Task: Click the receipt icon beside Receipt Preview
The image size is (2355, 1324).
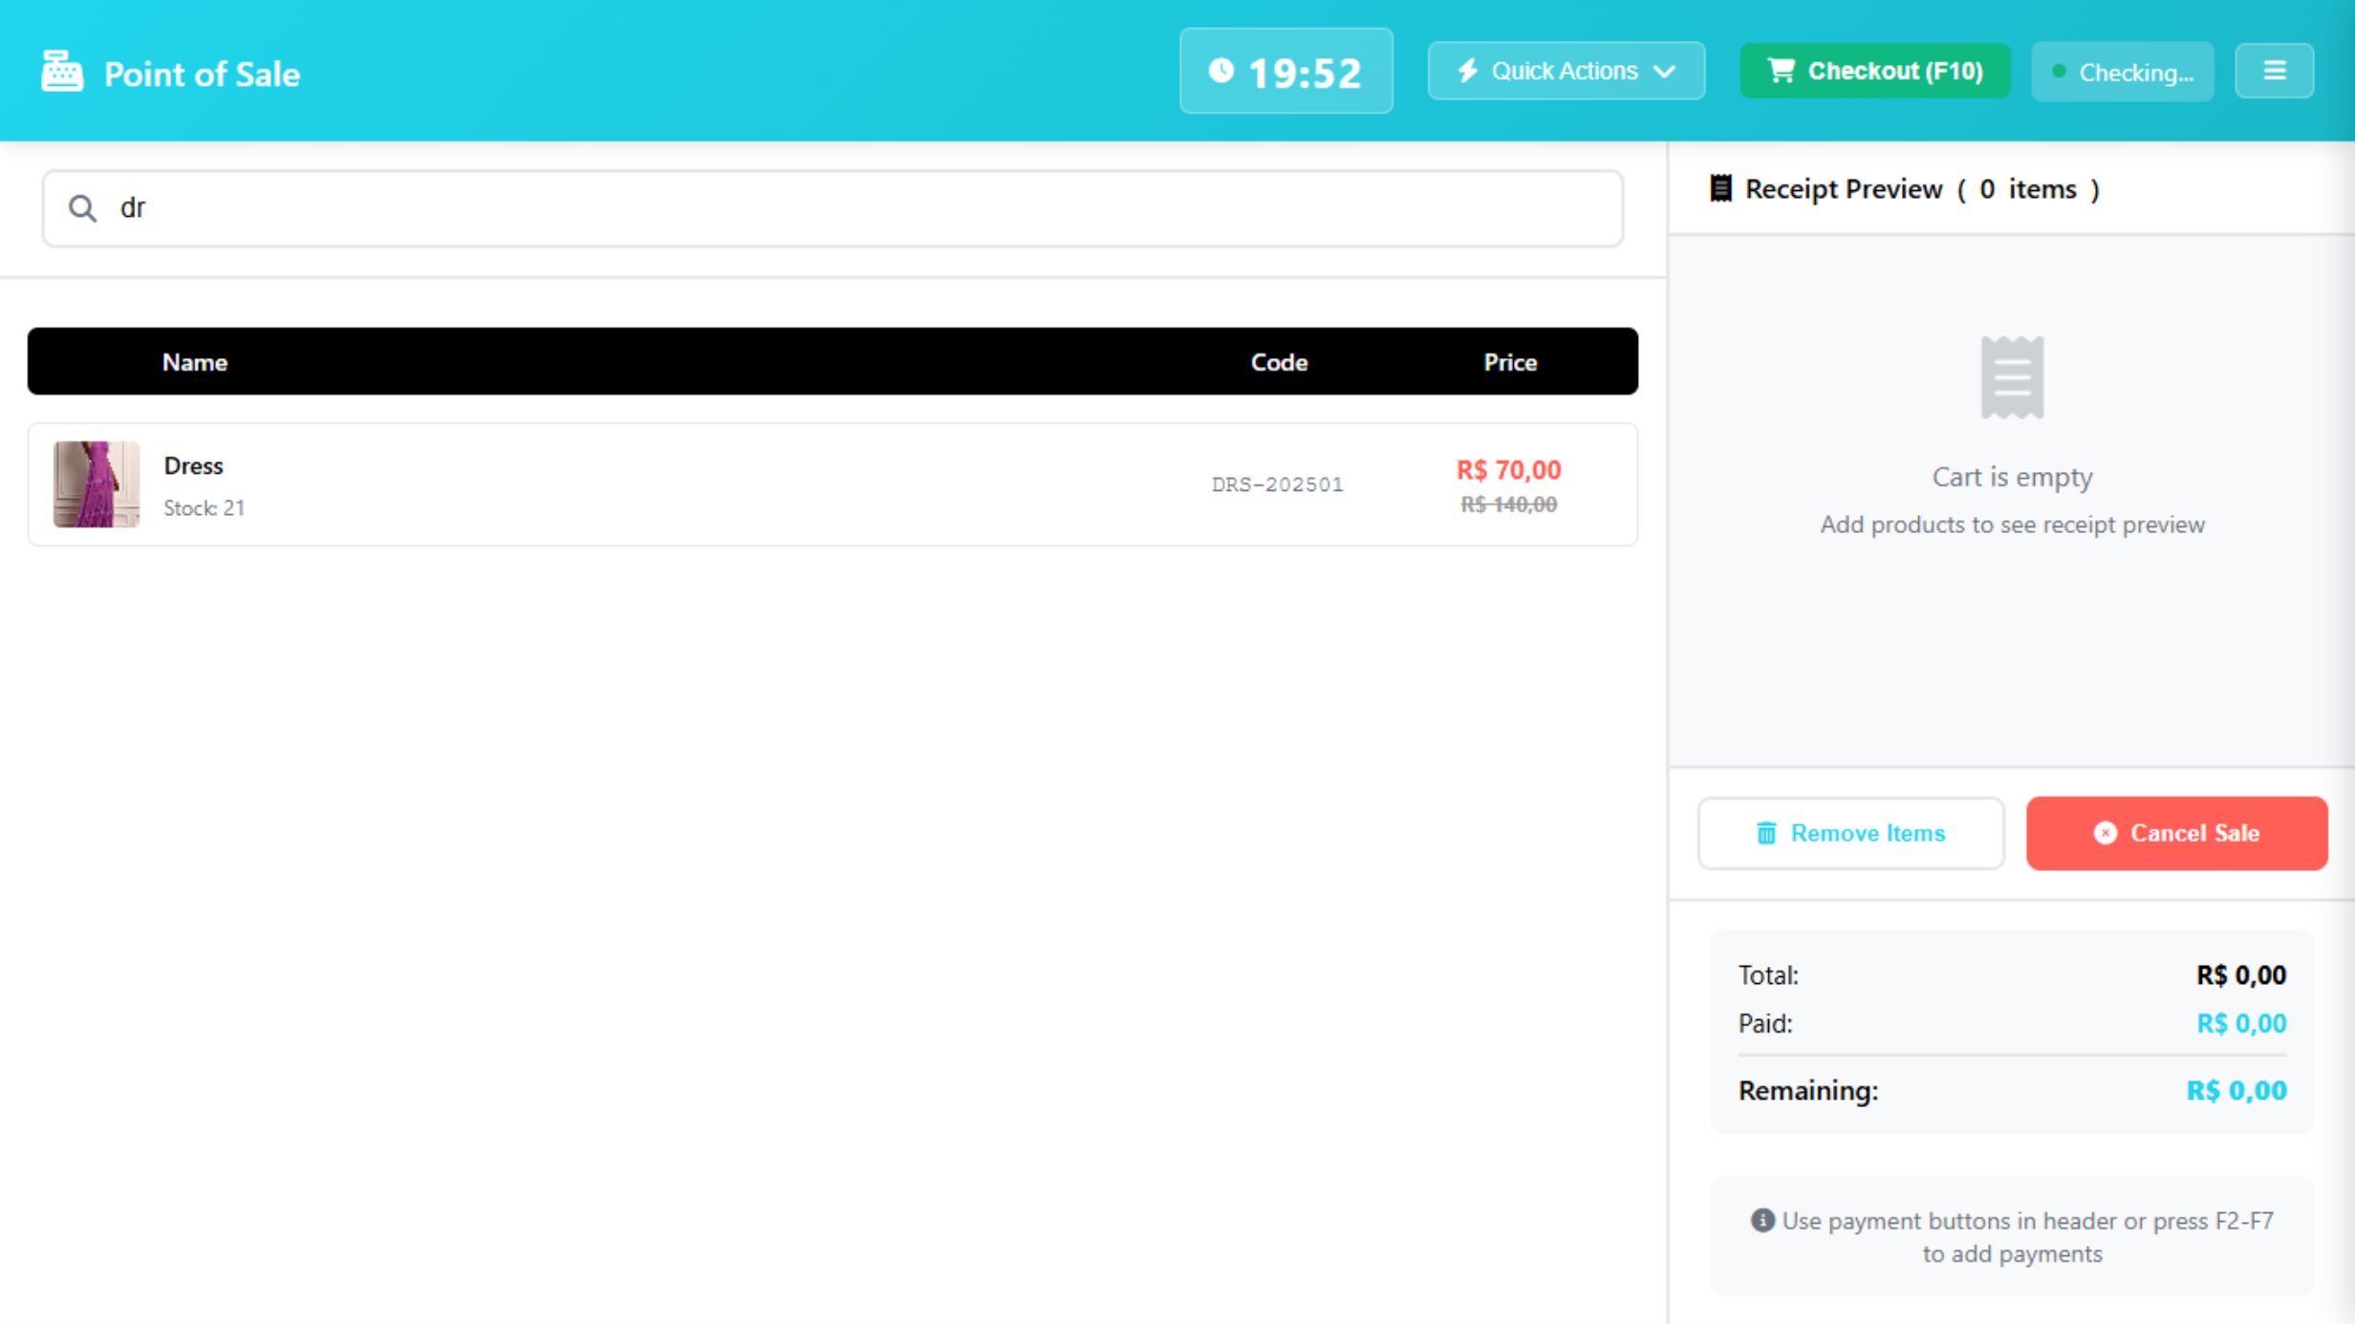Action: tap(1720, 188)
